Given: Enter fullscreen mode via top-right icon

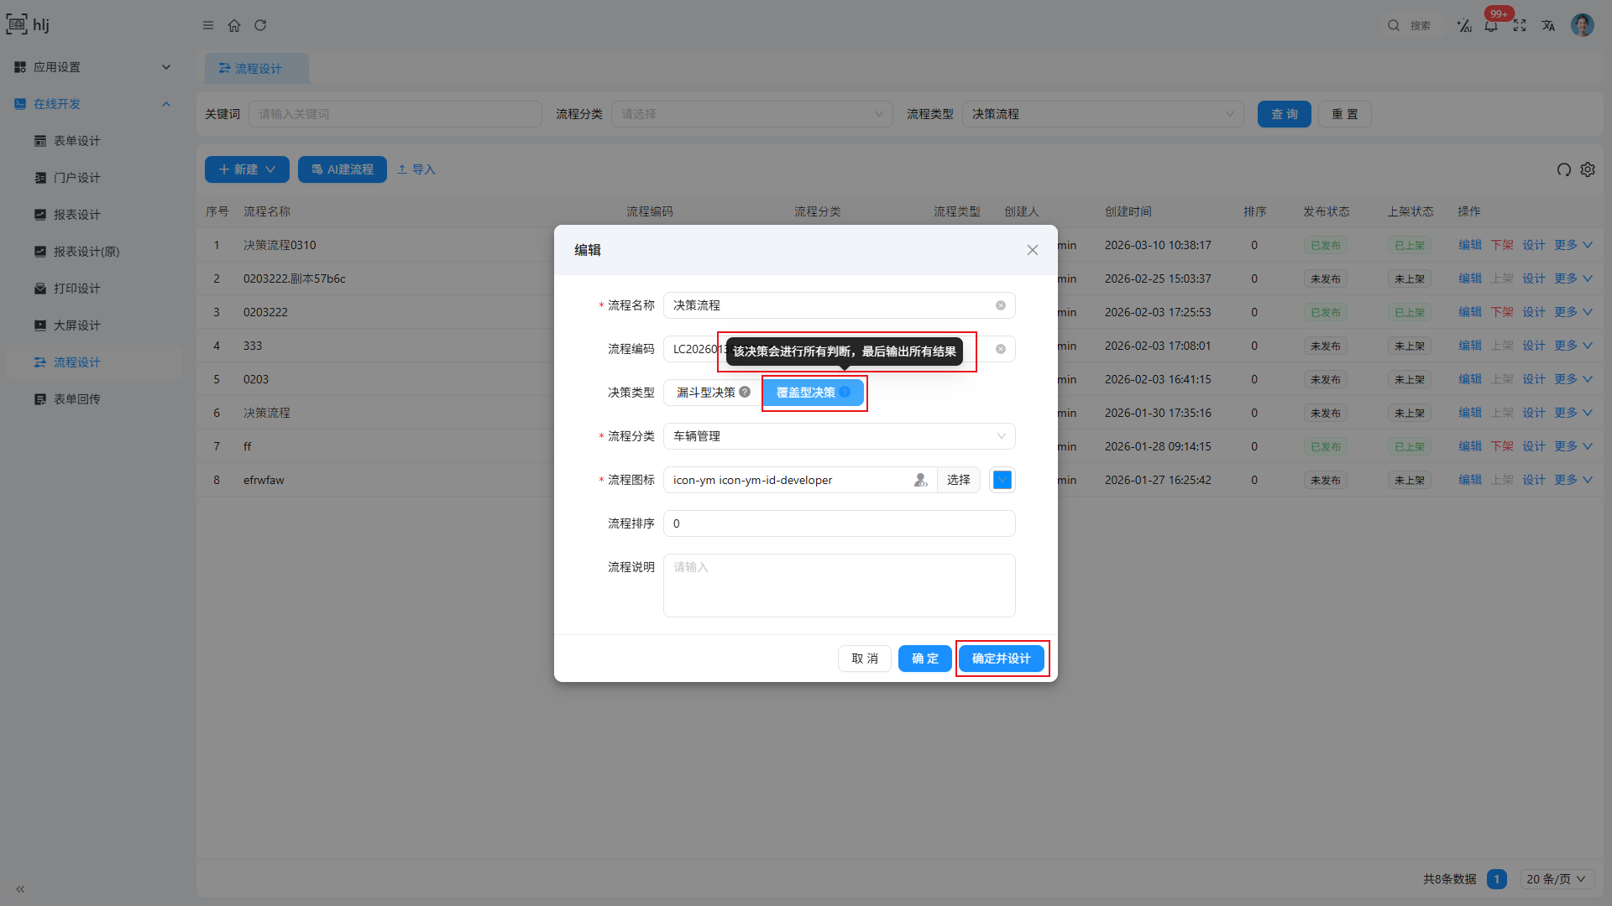Looking at the screenshot, I should coord(1520,25).
